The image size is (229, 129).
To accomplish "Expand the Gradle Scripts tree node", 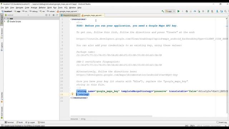I will click(x=5, y=21).
